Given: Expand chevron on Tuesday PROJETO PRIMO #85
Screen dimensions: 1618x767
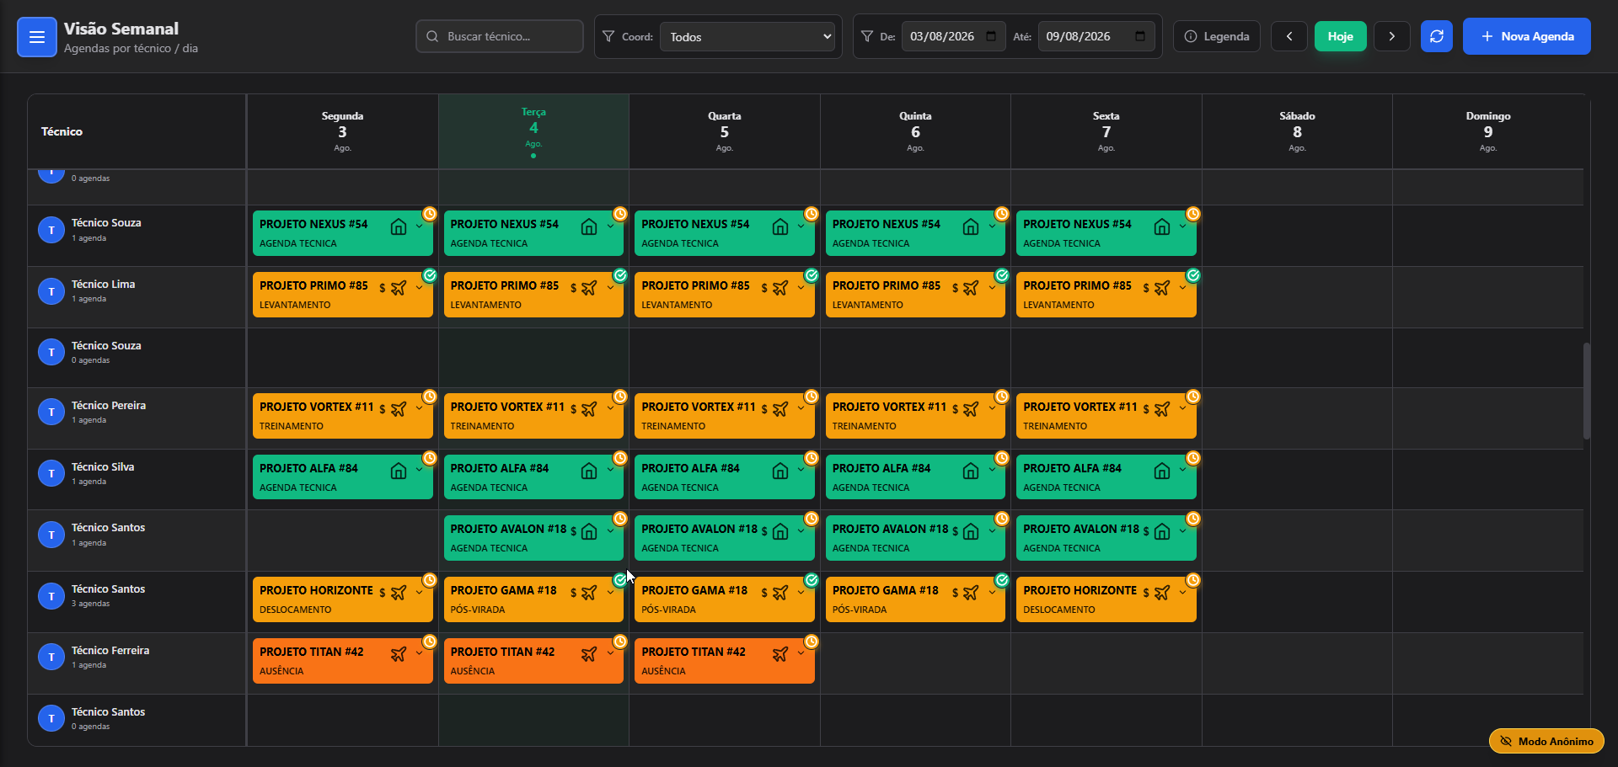Looking at the screenshot, I should pyautogui.click(x=610, y=288).
